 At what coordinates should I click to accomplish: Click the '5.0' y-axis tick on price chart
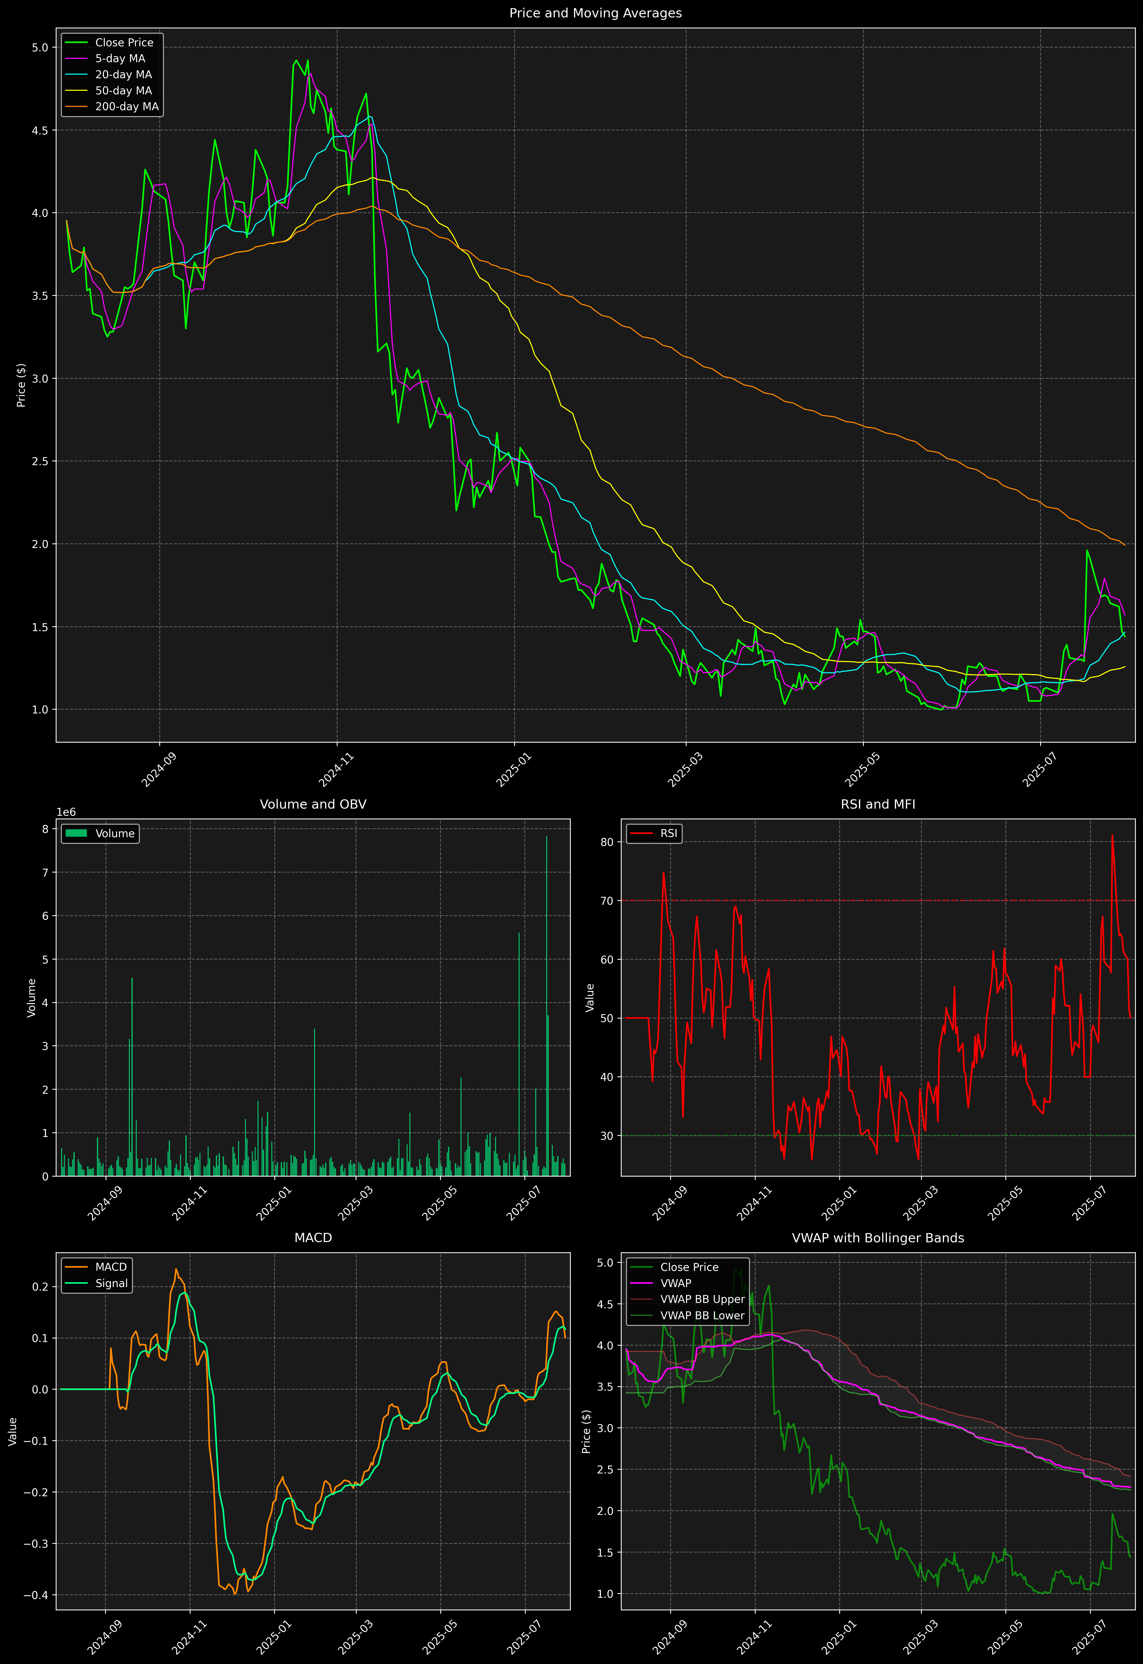pyautogui.click(x=40, y=47)
